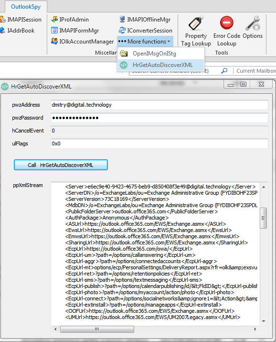Close the HrGetAutoDiscoverXML window

(261, 84)
